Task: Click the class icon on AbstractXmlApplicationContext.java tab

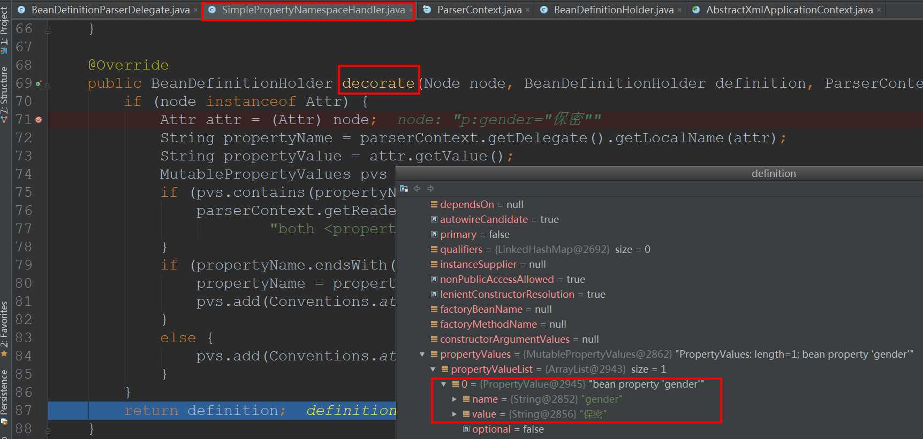Action: 695,10
